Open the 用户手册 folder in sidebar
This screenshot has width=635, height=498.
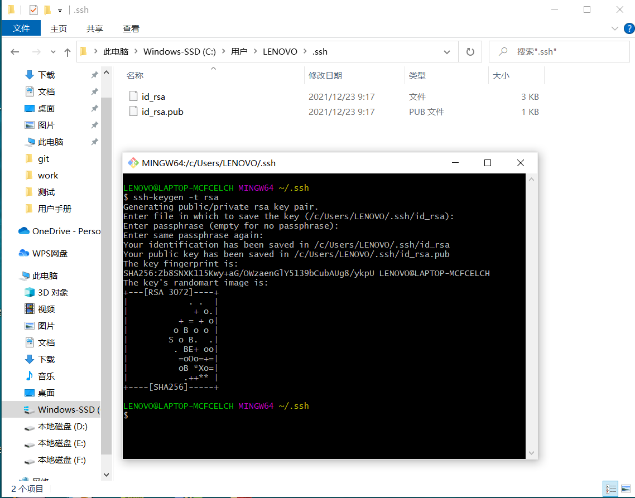(55, 209)
